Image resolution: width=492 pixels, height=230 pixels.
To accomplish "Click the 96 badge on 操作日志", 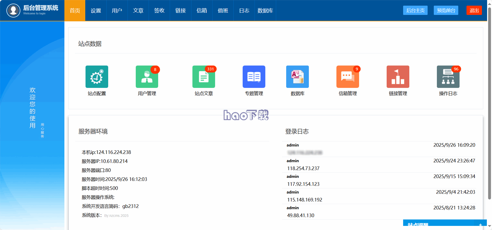I will pyautogui.click(x=456, y=69).
